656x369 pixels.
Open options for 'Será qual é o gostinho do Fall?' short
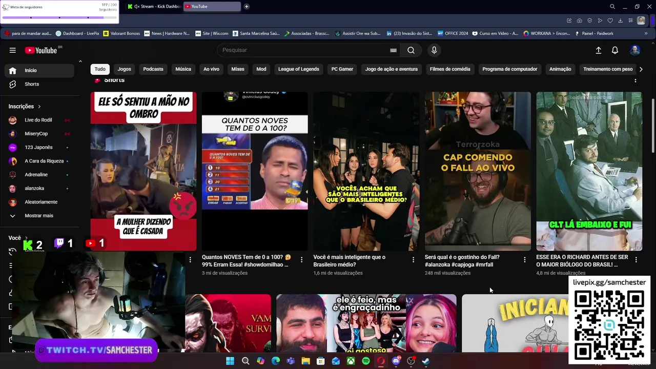524,260
